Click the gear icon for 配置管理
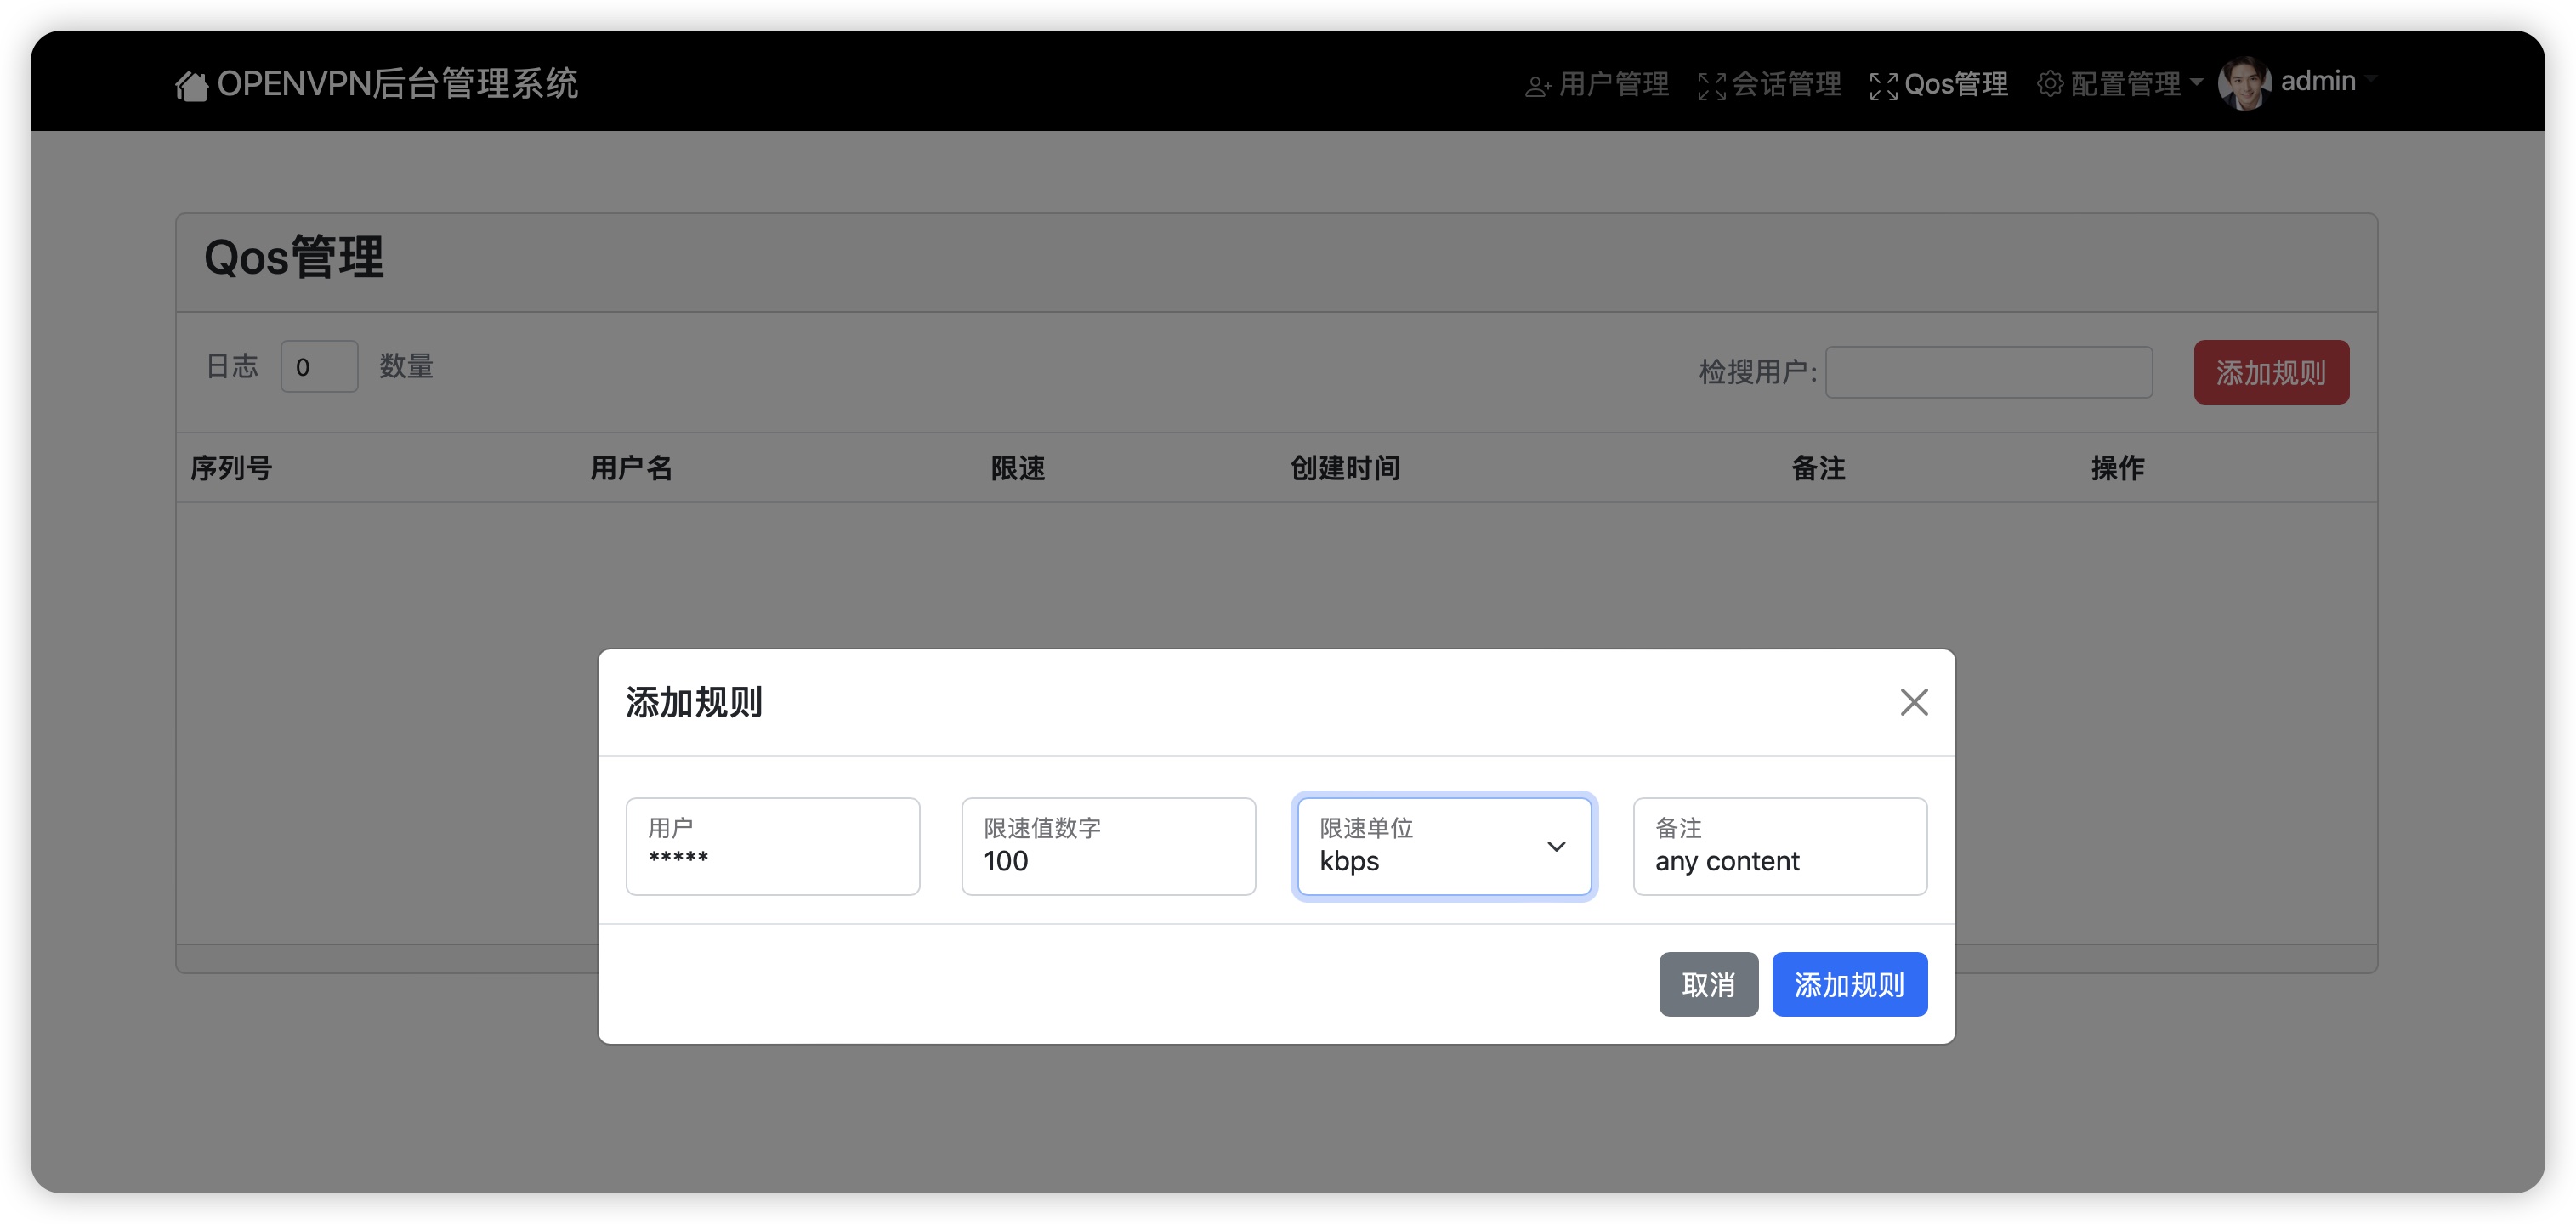 coord(2049,84)
